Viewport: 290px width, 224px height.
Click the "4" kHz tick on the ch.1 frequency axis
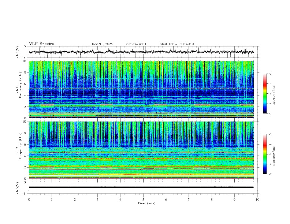[26, 96]
